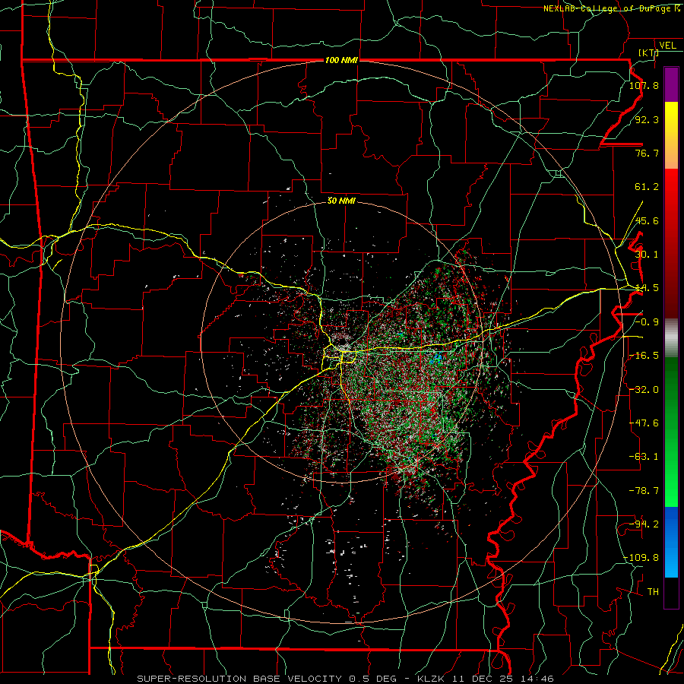Click the 107.8 value on velocity scale

[x=644, y=85]
